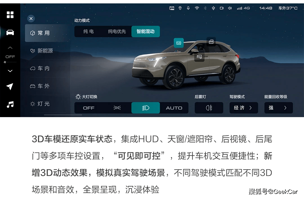Select 纯电 power mode
The image size is (304, 198).
(89, 31)
